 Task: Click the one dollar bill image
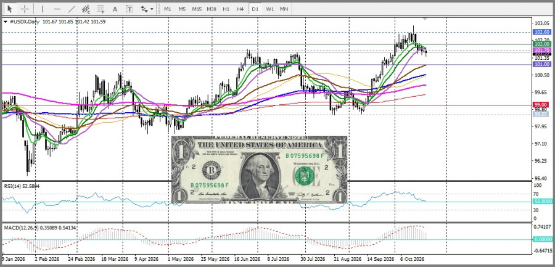tap(260, 170)
